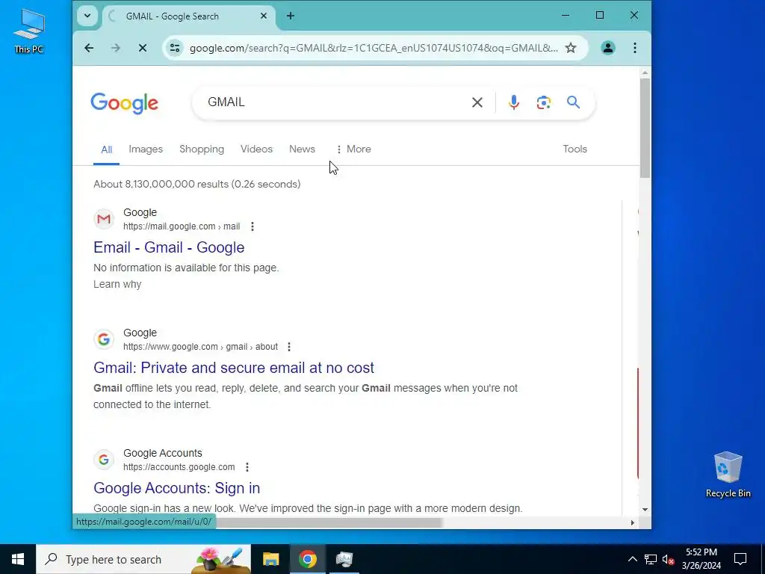
Task: Stop loading the page
Action: point(143,48)
